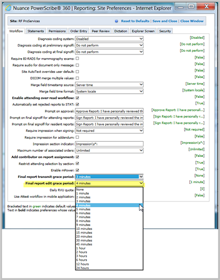The image size is (220, 280).
Task: Uncheck Enable attending over-read workflow
Action: [x=77, y=98]
